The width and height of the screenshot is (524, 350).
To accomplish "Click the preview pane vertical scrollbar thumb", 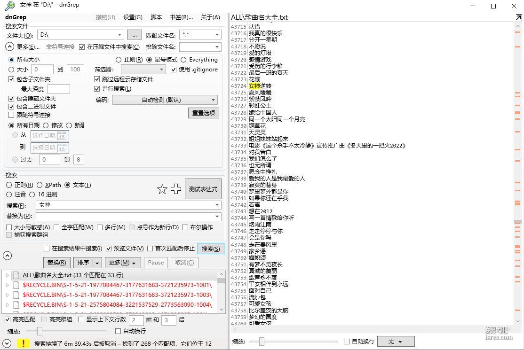I will point(518,222).
